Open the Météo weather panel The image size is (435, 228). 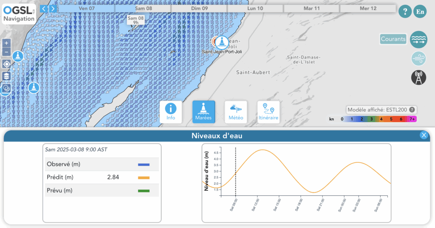[236, 111]
